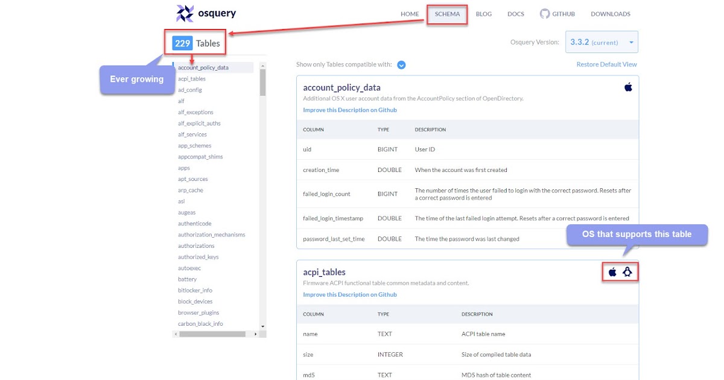Click Linux penguin icon on acpi_tables card
This screenshot has width=724, height=380.
coord(628,272)
